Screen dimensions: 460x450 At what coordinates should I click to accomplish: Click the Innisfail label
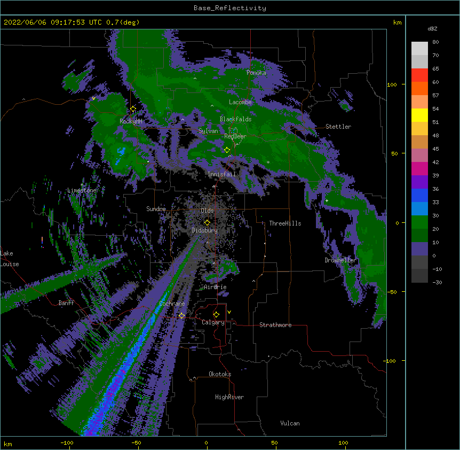coord(222,174)
